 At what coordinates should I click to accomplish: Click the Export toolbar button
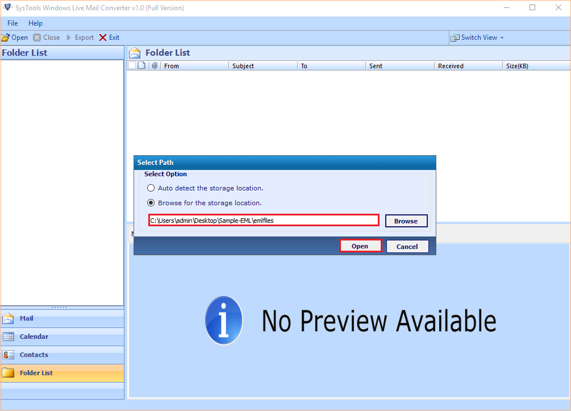tap(80, 38)
